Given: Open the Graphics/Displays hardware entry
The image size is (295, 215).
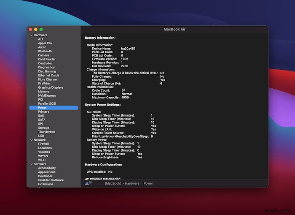Looking at the screenshot, I should coord(51,87).
